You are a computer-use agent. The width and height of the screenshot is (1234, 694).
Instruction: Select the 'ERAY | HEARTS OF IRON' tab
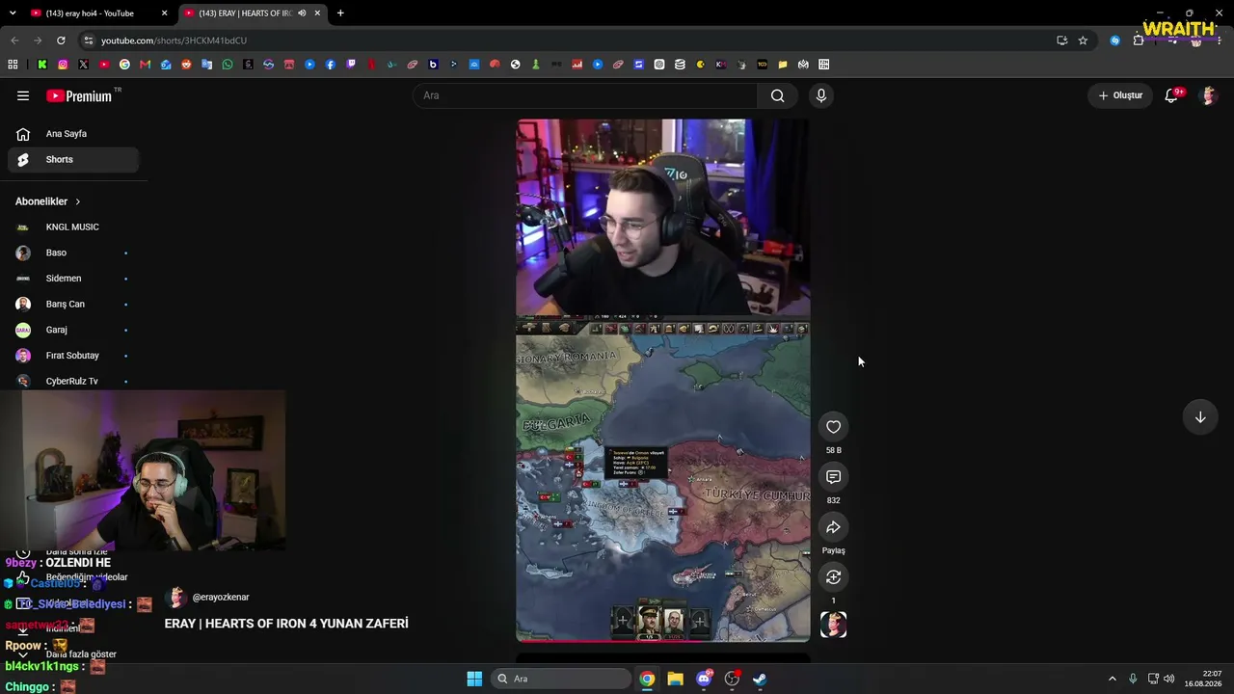click(x=254, y=13)
